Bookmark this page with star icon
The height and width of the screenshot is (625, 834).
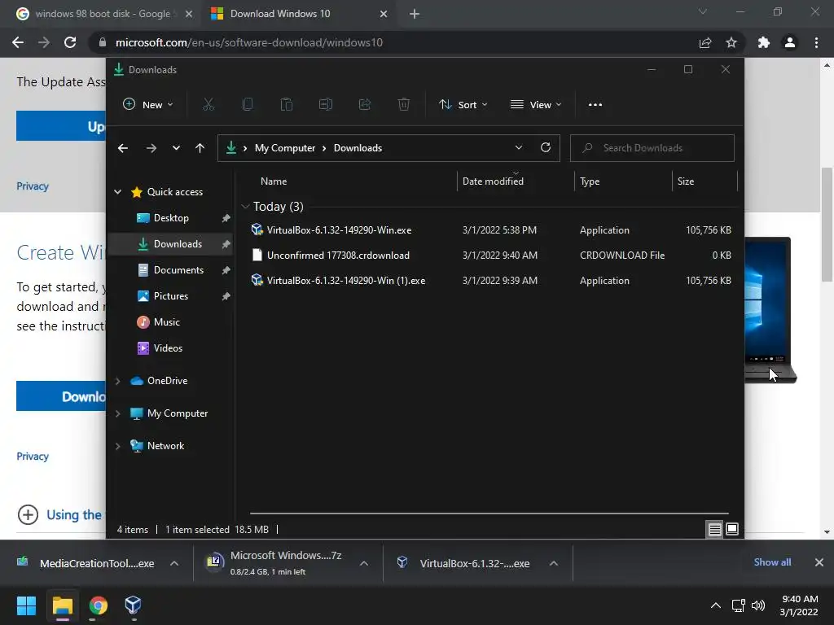731,42
